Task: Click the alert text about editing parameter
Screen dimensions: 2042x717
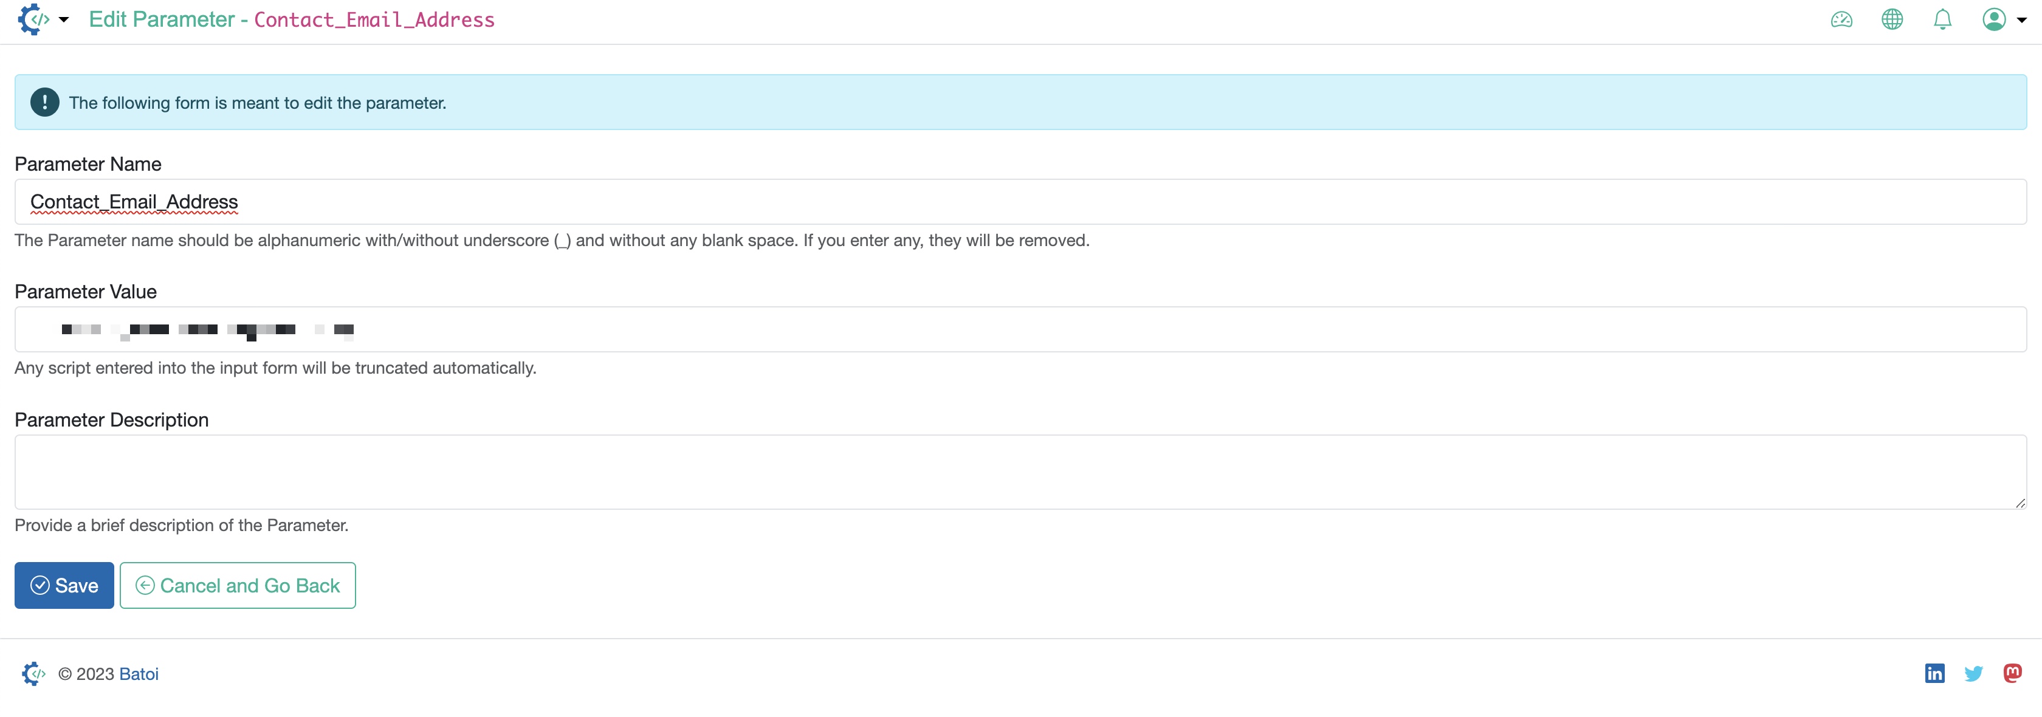Action: tap(258, 103)
